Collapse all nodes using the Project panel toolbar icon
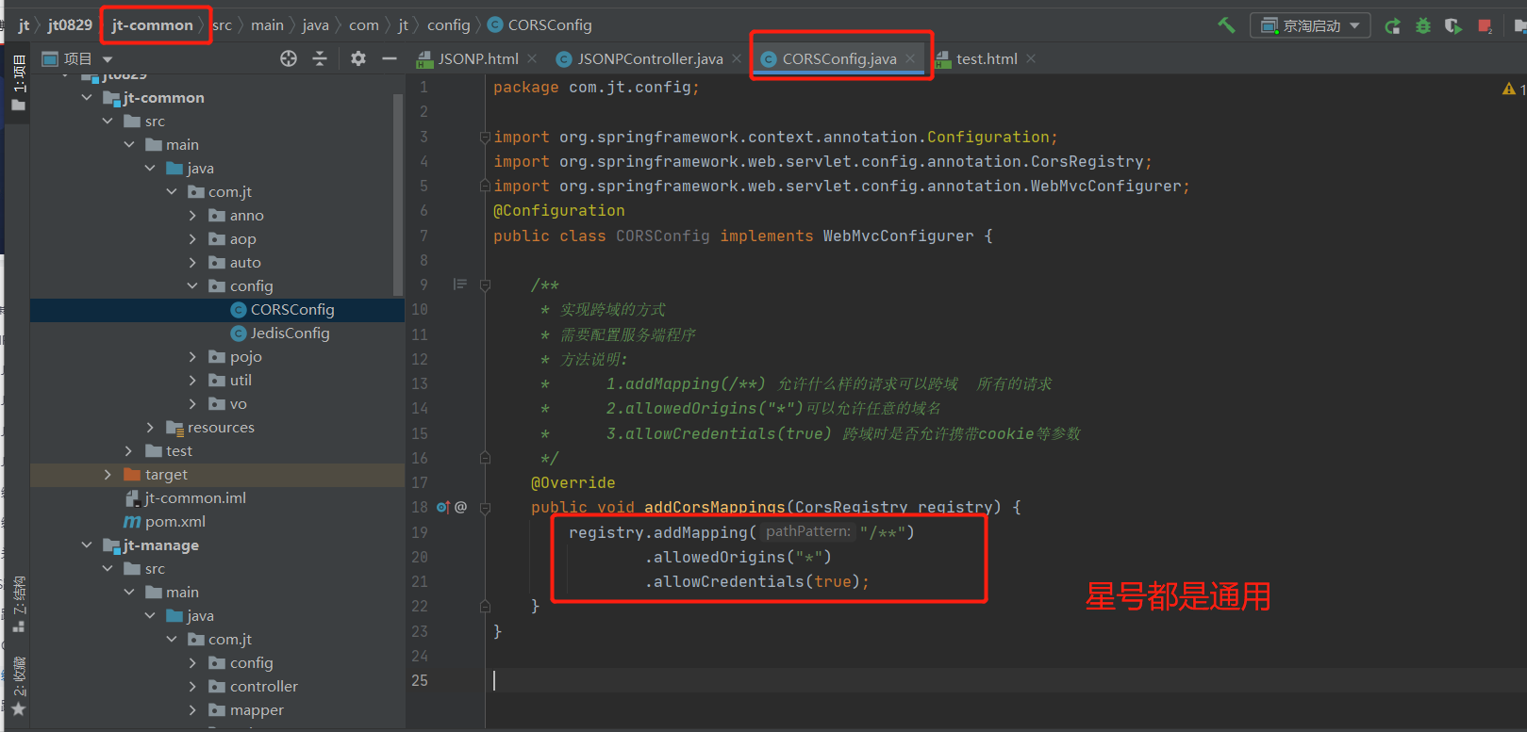Viewport: 1527px width, 732px height. pos(320,58)
